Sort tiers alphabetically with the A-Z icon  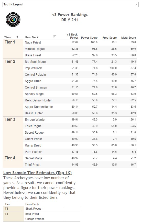(17, 37)
